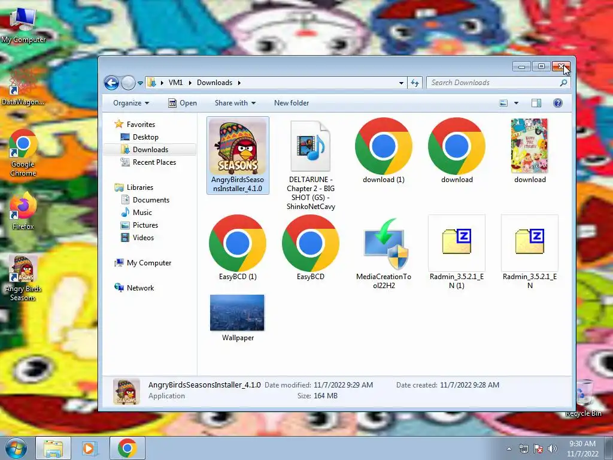Open the Music library
Viewport: 613px width, 460px height.
(142, 213)
